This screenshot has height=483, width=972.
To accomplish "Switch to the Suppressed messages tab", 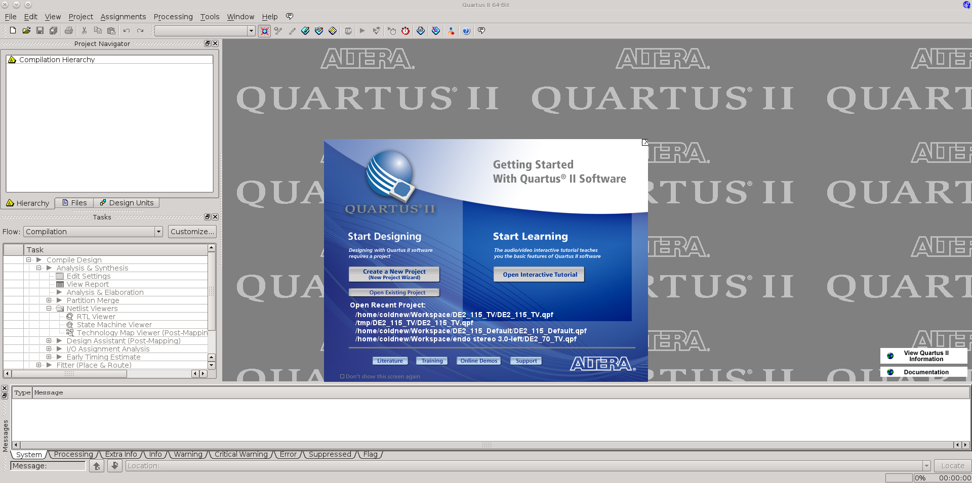I will (330, 454).
